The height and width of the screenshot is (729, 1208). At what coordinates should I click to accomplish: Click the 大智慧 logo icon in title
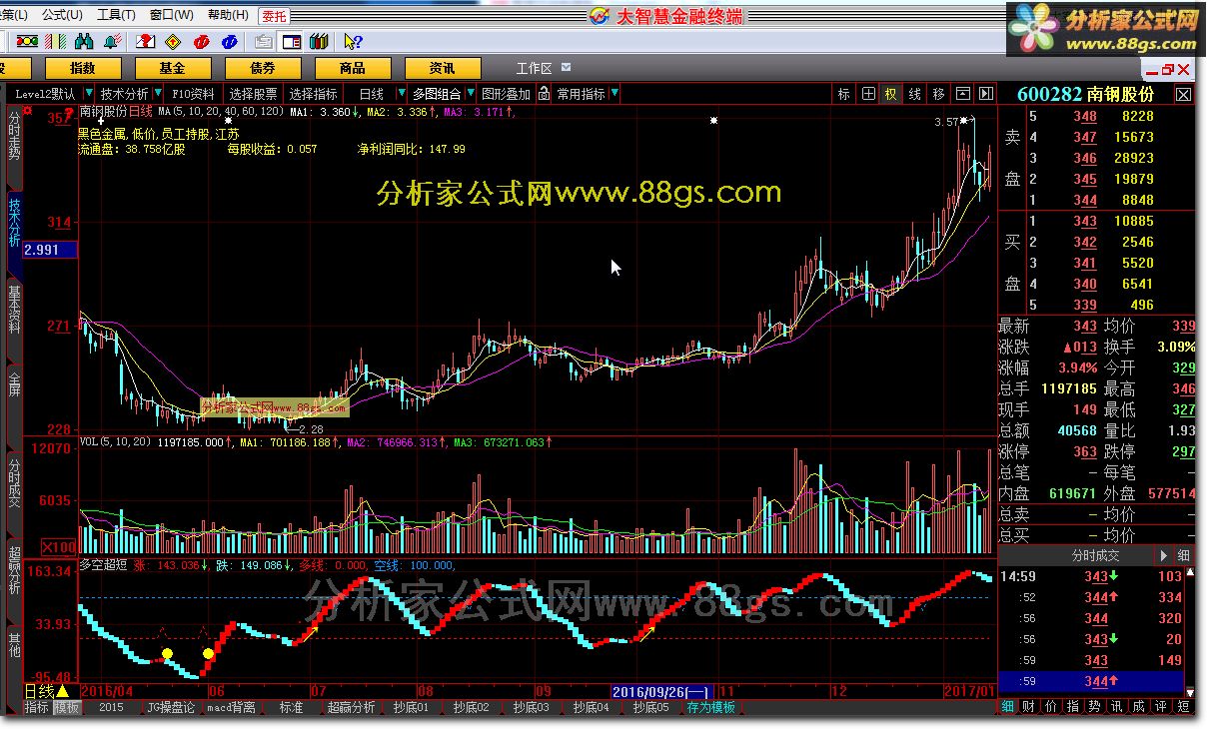pos(600,16)
